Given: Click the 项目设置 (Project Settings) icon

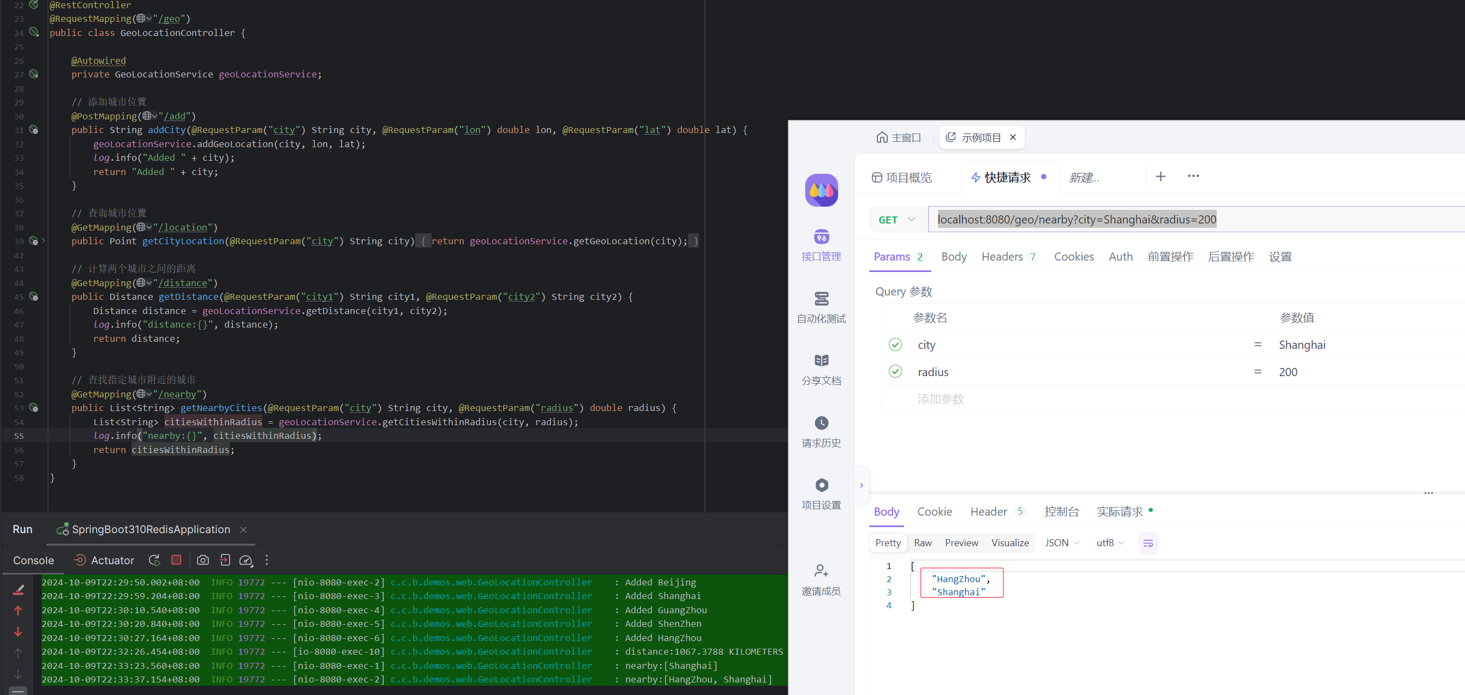Looking at the screenshot, I should click(x=822, y=485).
